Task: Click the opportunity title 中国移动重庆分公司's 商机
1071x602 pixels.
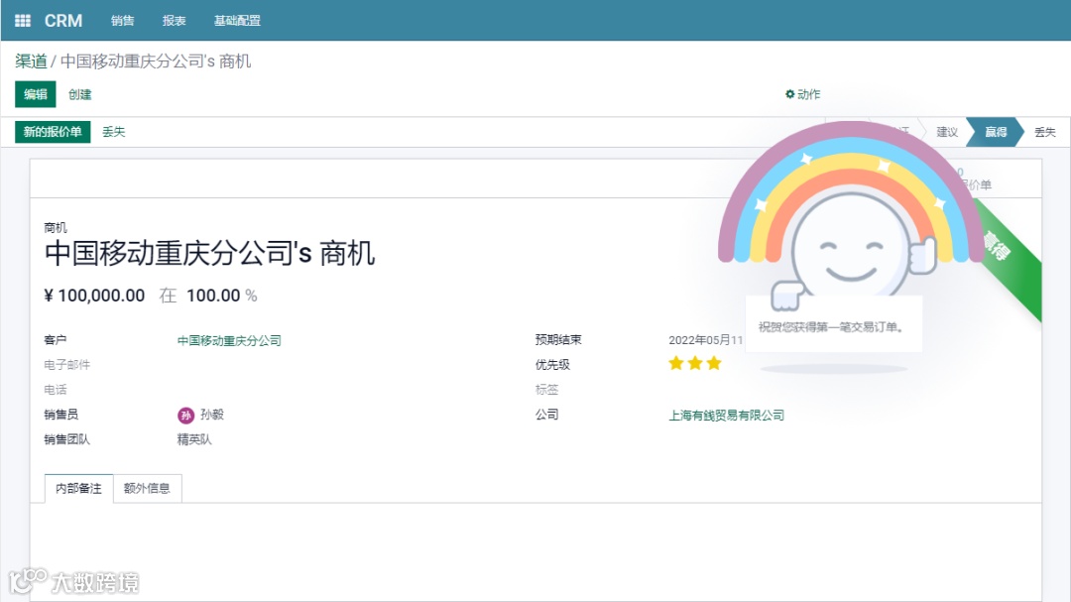Action: click(x=209, y=254)
